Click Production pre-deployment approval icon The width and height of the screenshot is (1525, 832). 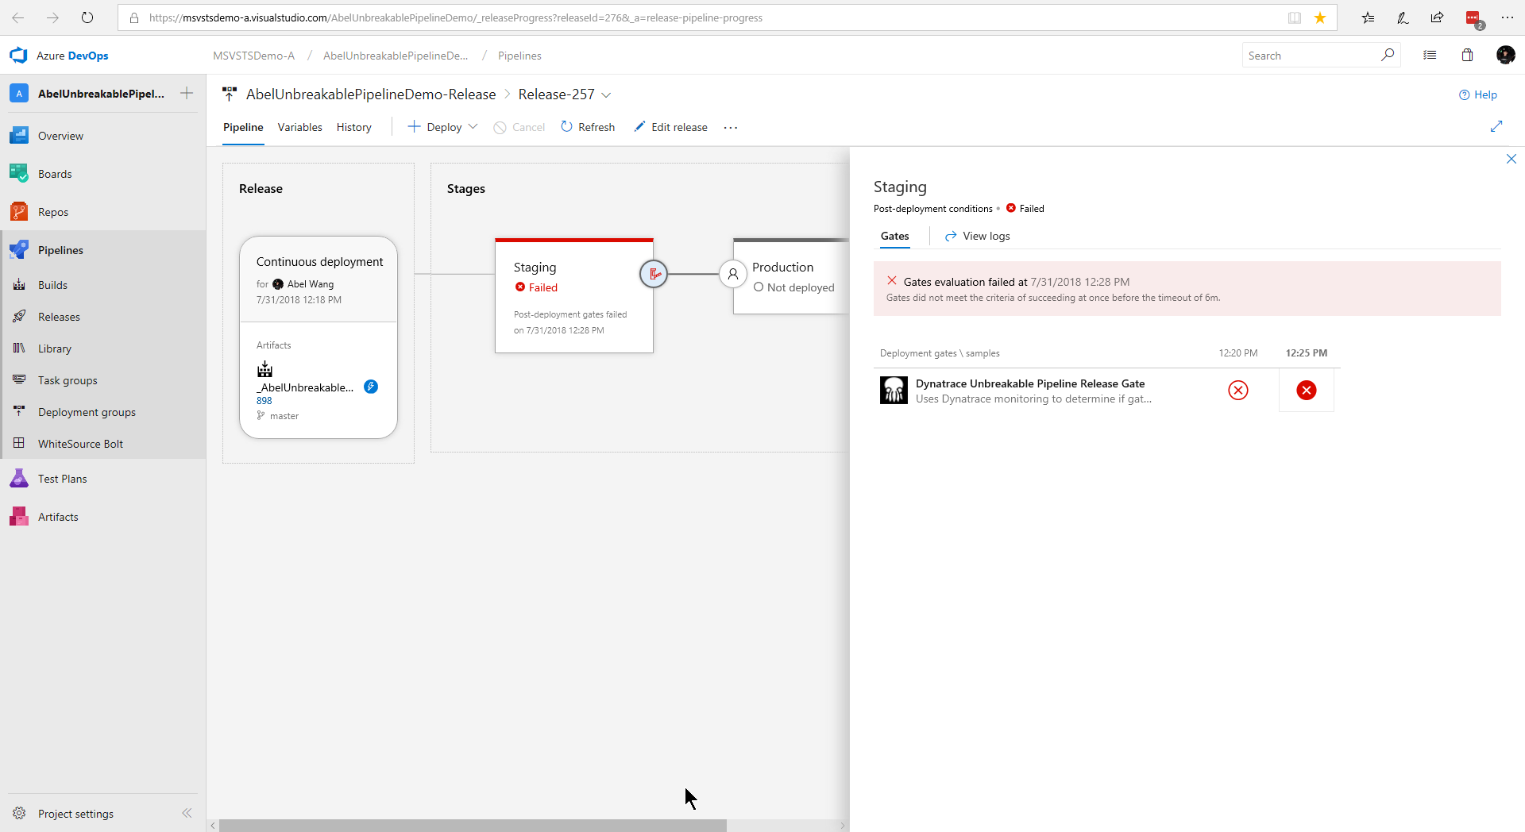[x=733, y=274]
